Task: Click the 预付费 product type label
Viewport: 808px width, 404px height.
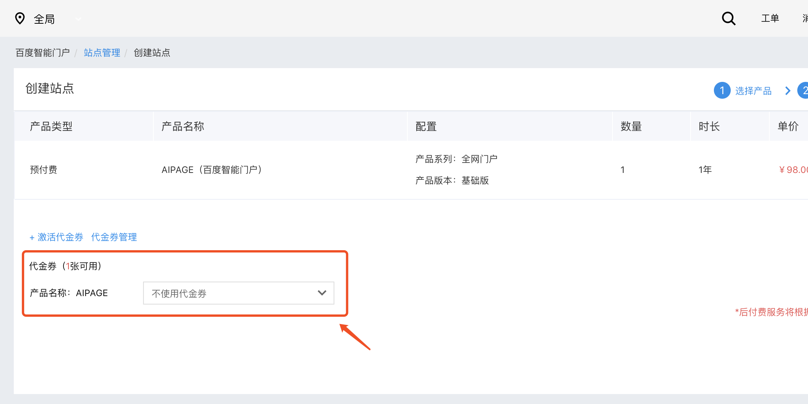Action: pyautogui.click(x=43, y=169)
